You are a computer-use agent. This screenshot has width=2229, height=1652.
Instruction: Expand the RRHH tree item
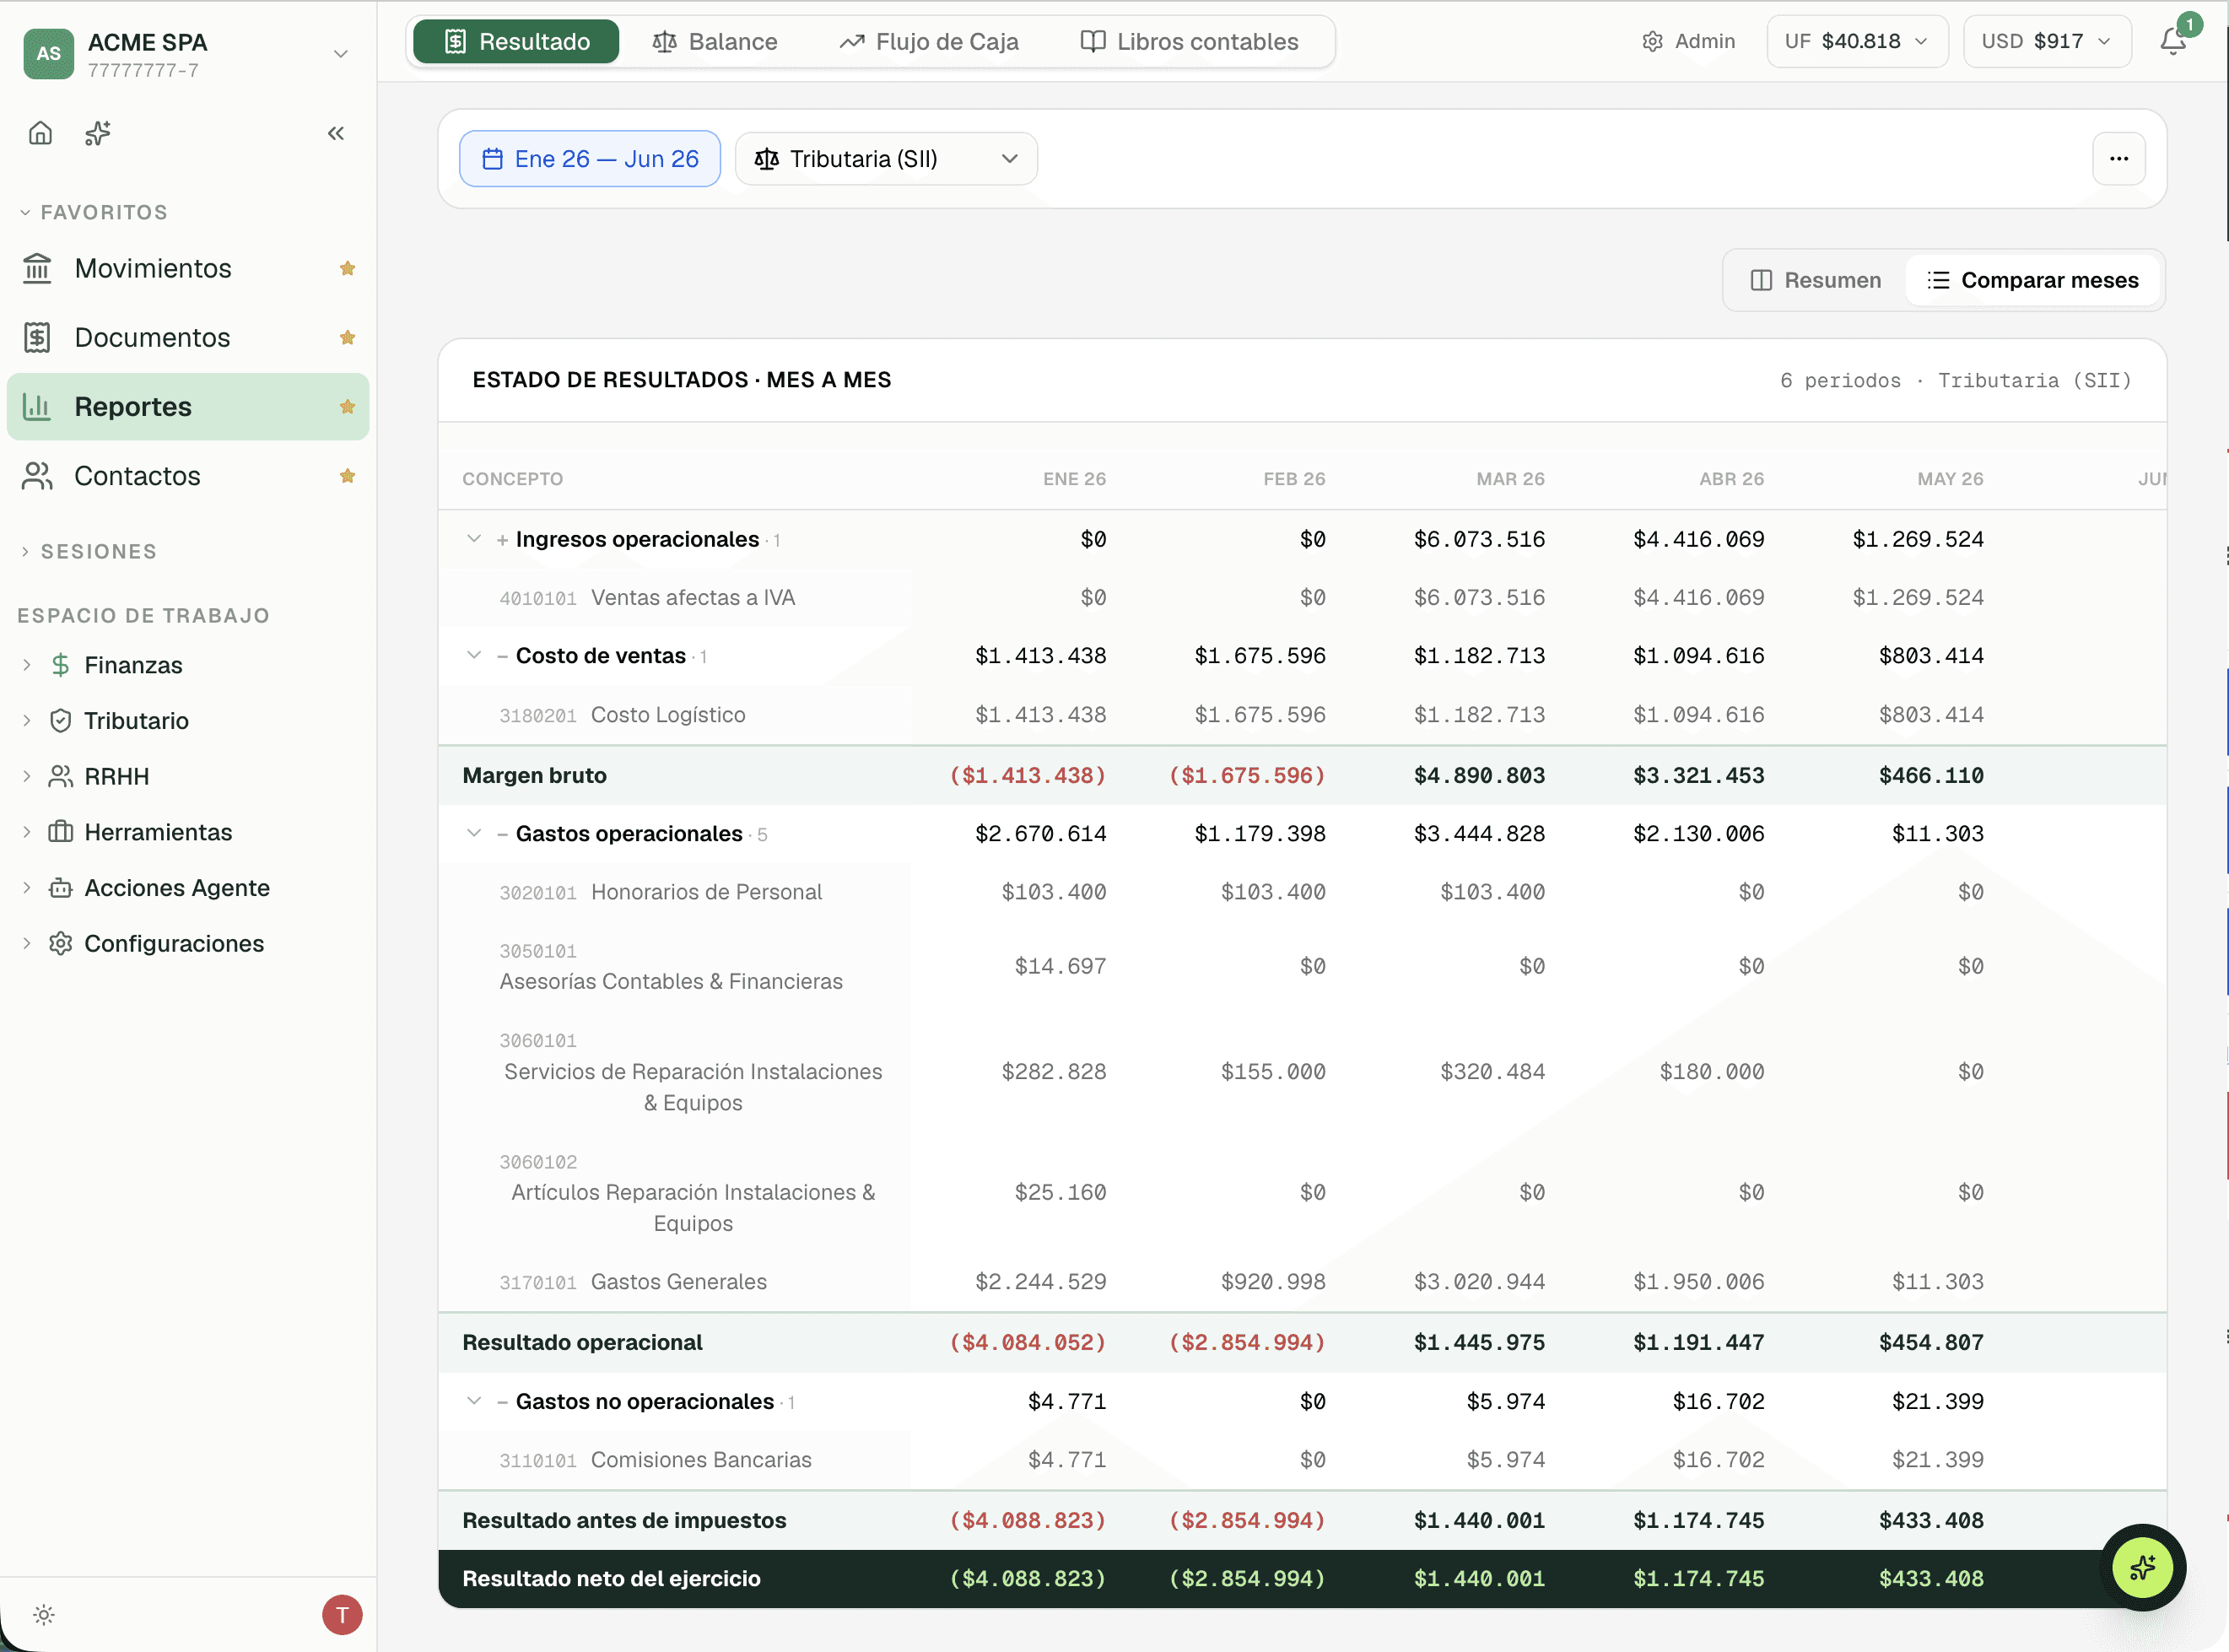tap(27, 776)
